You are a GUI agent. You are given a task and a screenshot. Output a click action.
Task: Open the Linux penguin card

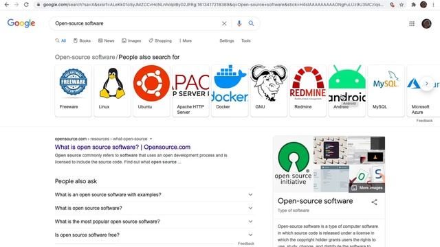[112, 91]
